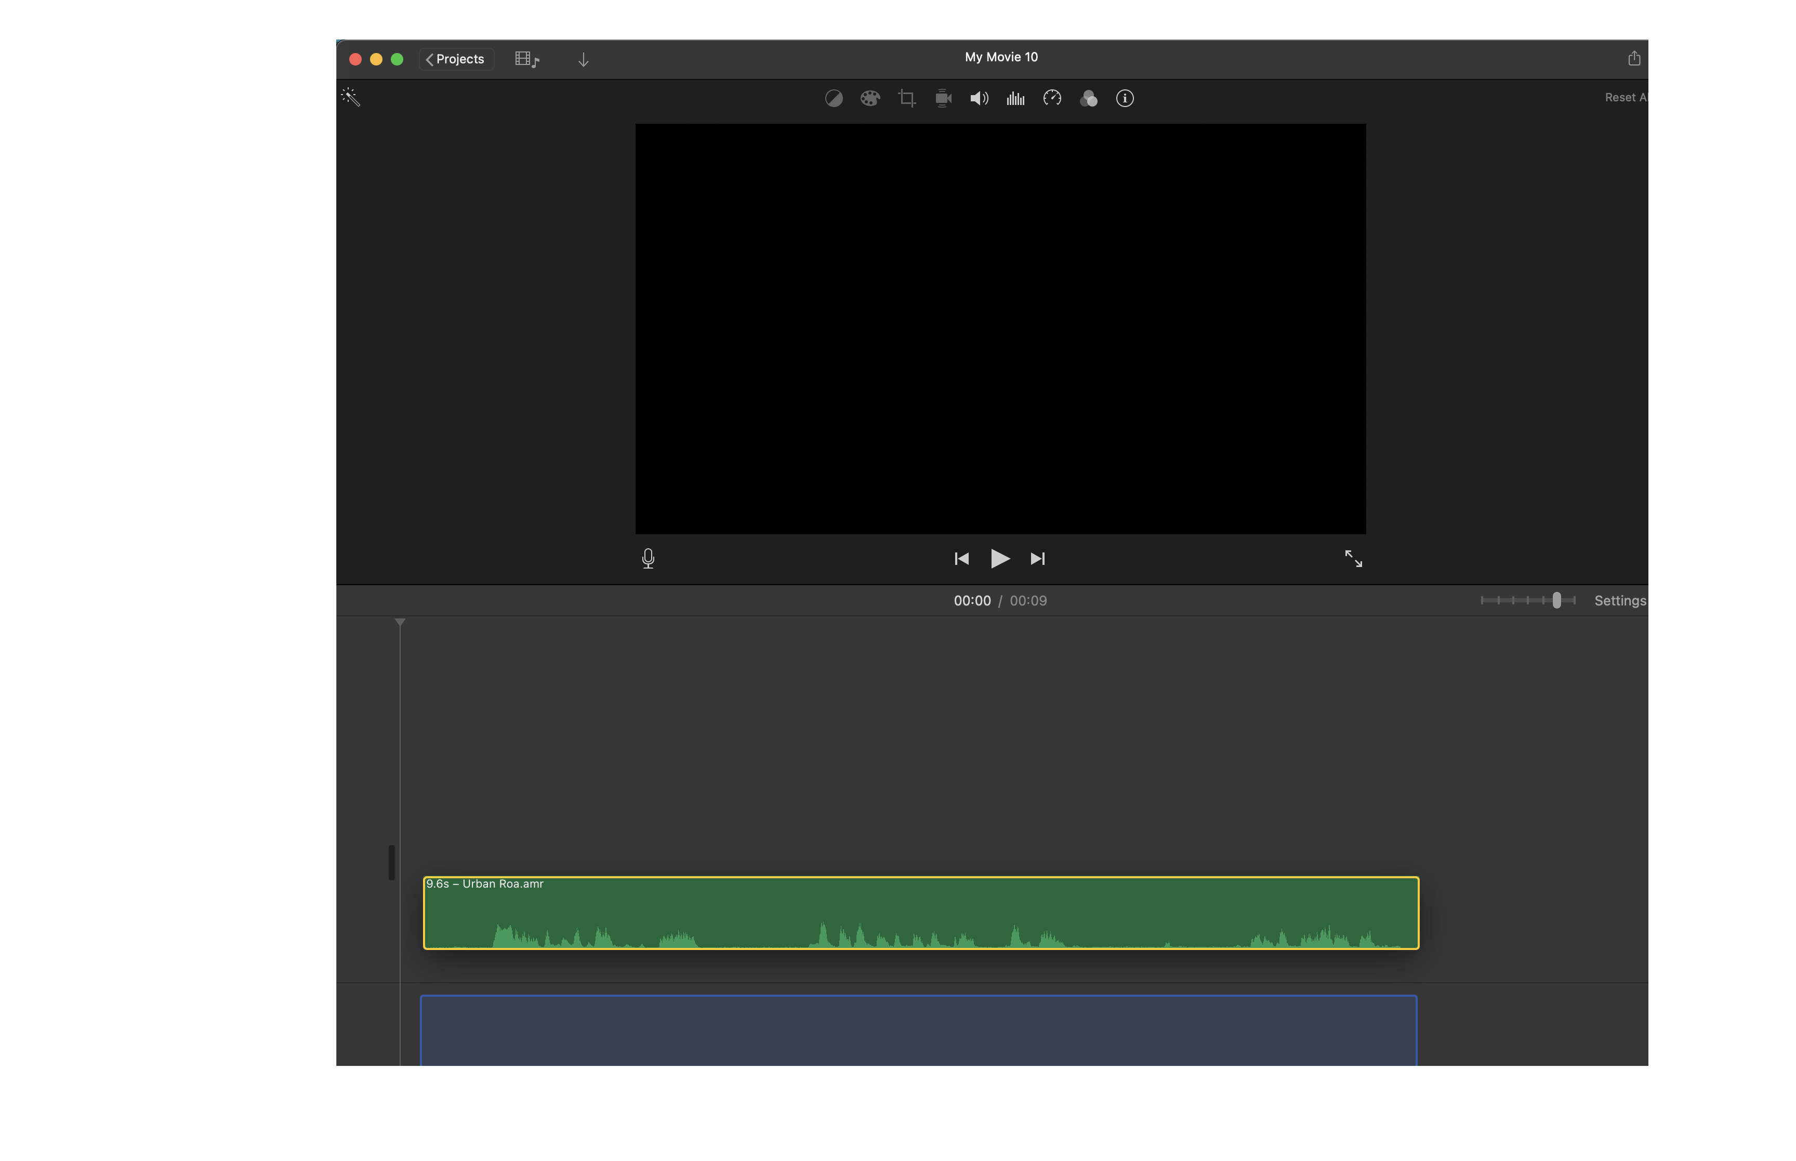Record voiceover with microphone icon
Viewport: 1796px width, 1161px height.
pyautogui.click(x=648, y=559)
